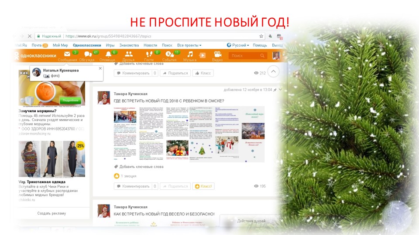This screenshot has width=419, height=235.
Task: Click the pin icon next to post date
Action: 275,90
